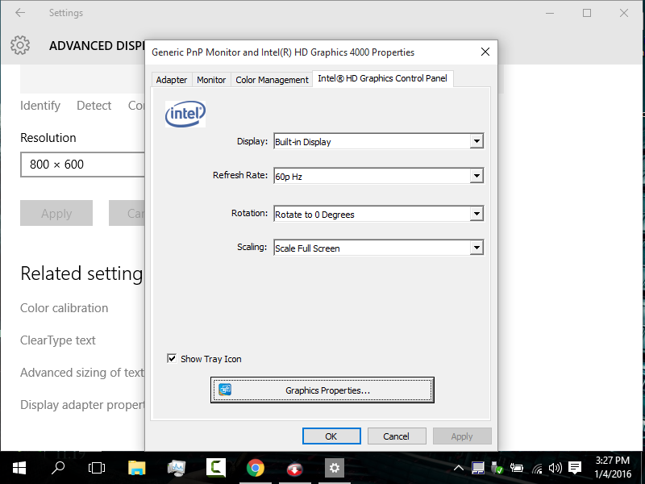
Task: Open the Color calibration link
Action: click(x=64, y=307)
